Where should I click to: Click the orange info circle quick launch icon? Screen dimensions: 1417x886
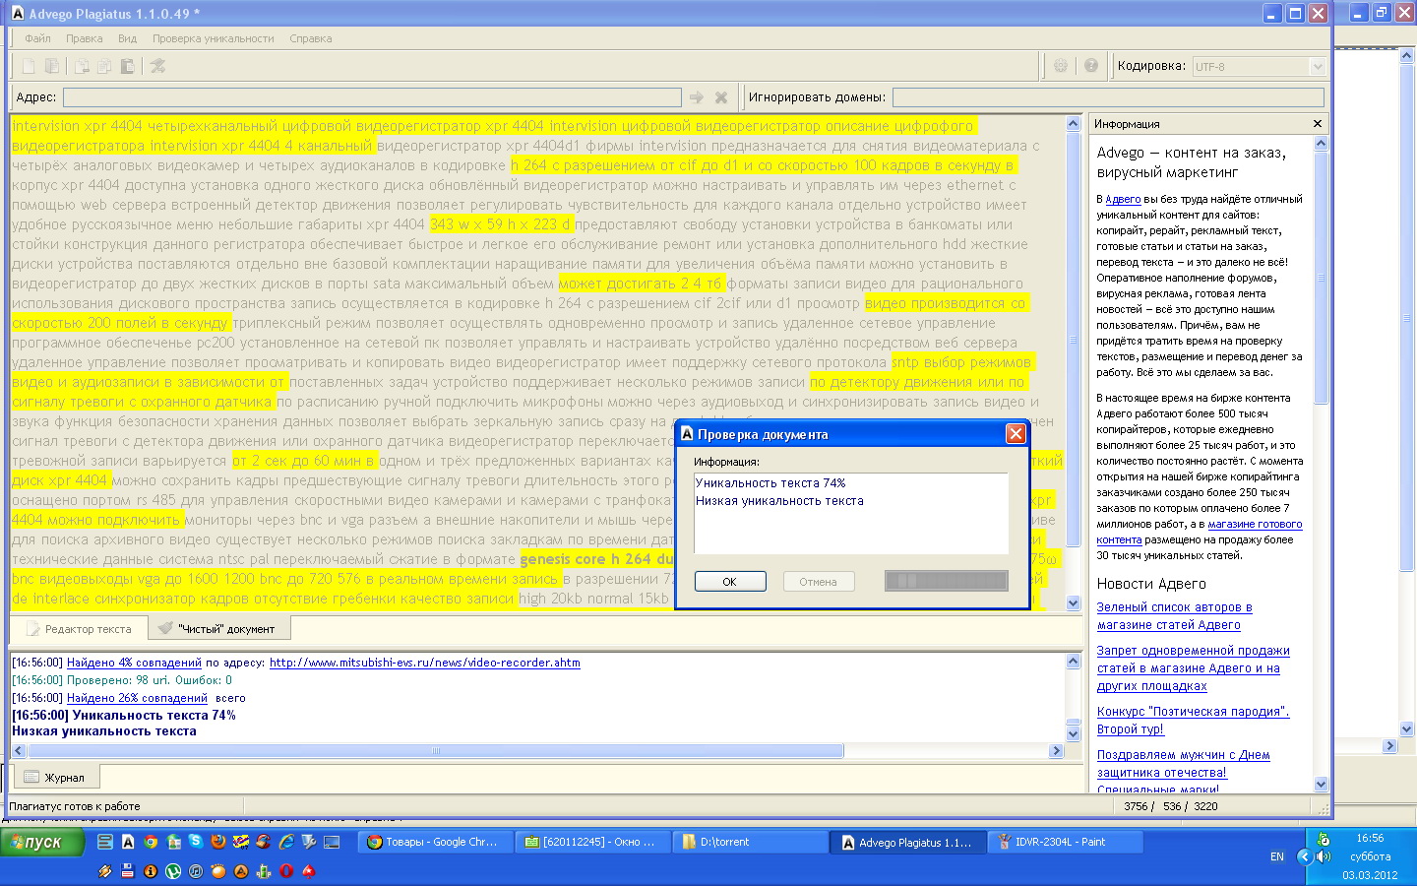click(x=151, y=871)
